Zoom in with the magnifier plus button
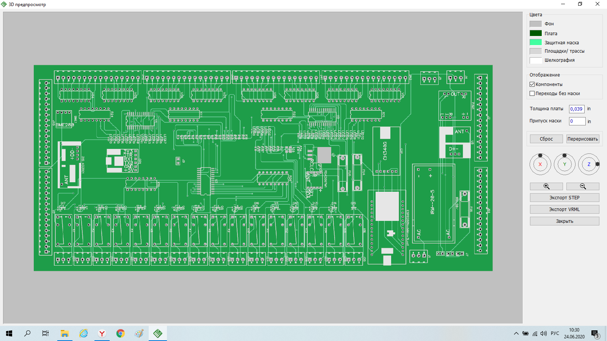The height and width of the screenshot is (341, 607). tap(546, 186)
